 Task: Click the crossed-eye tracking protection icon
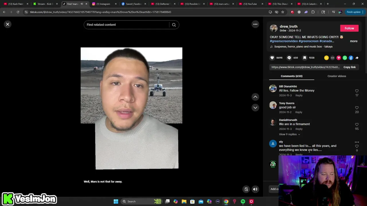tap(276, 12)
